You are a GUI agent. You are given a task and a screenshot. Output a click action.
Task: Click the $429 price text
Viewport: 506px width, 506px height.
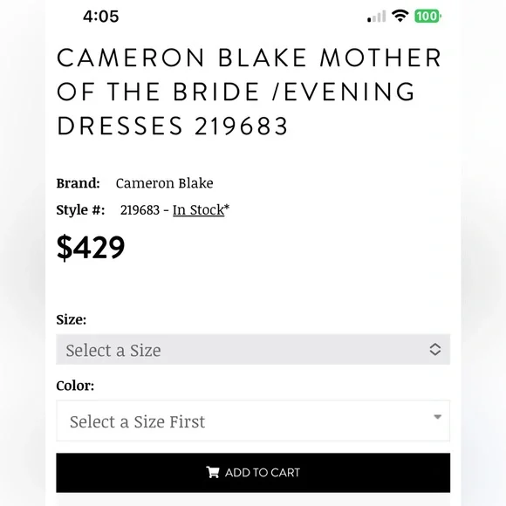[91, 247]
